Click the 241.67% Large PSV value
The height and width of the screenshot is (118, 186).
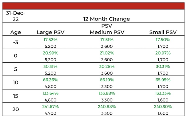(x=51, y=107)
